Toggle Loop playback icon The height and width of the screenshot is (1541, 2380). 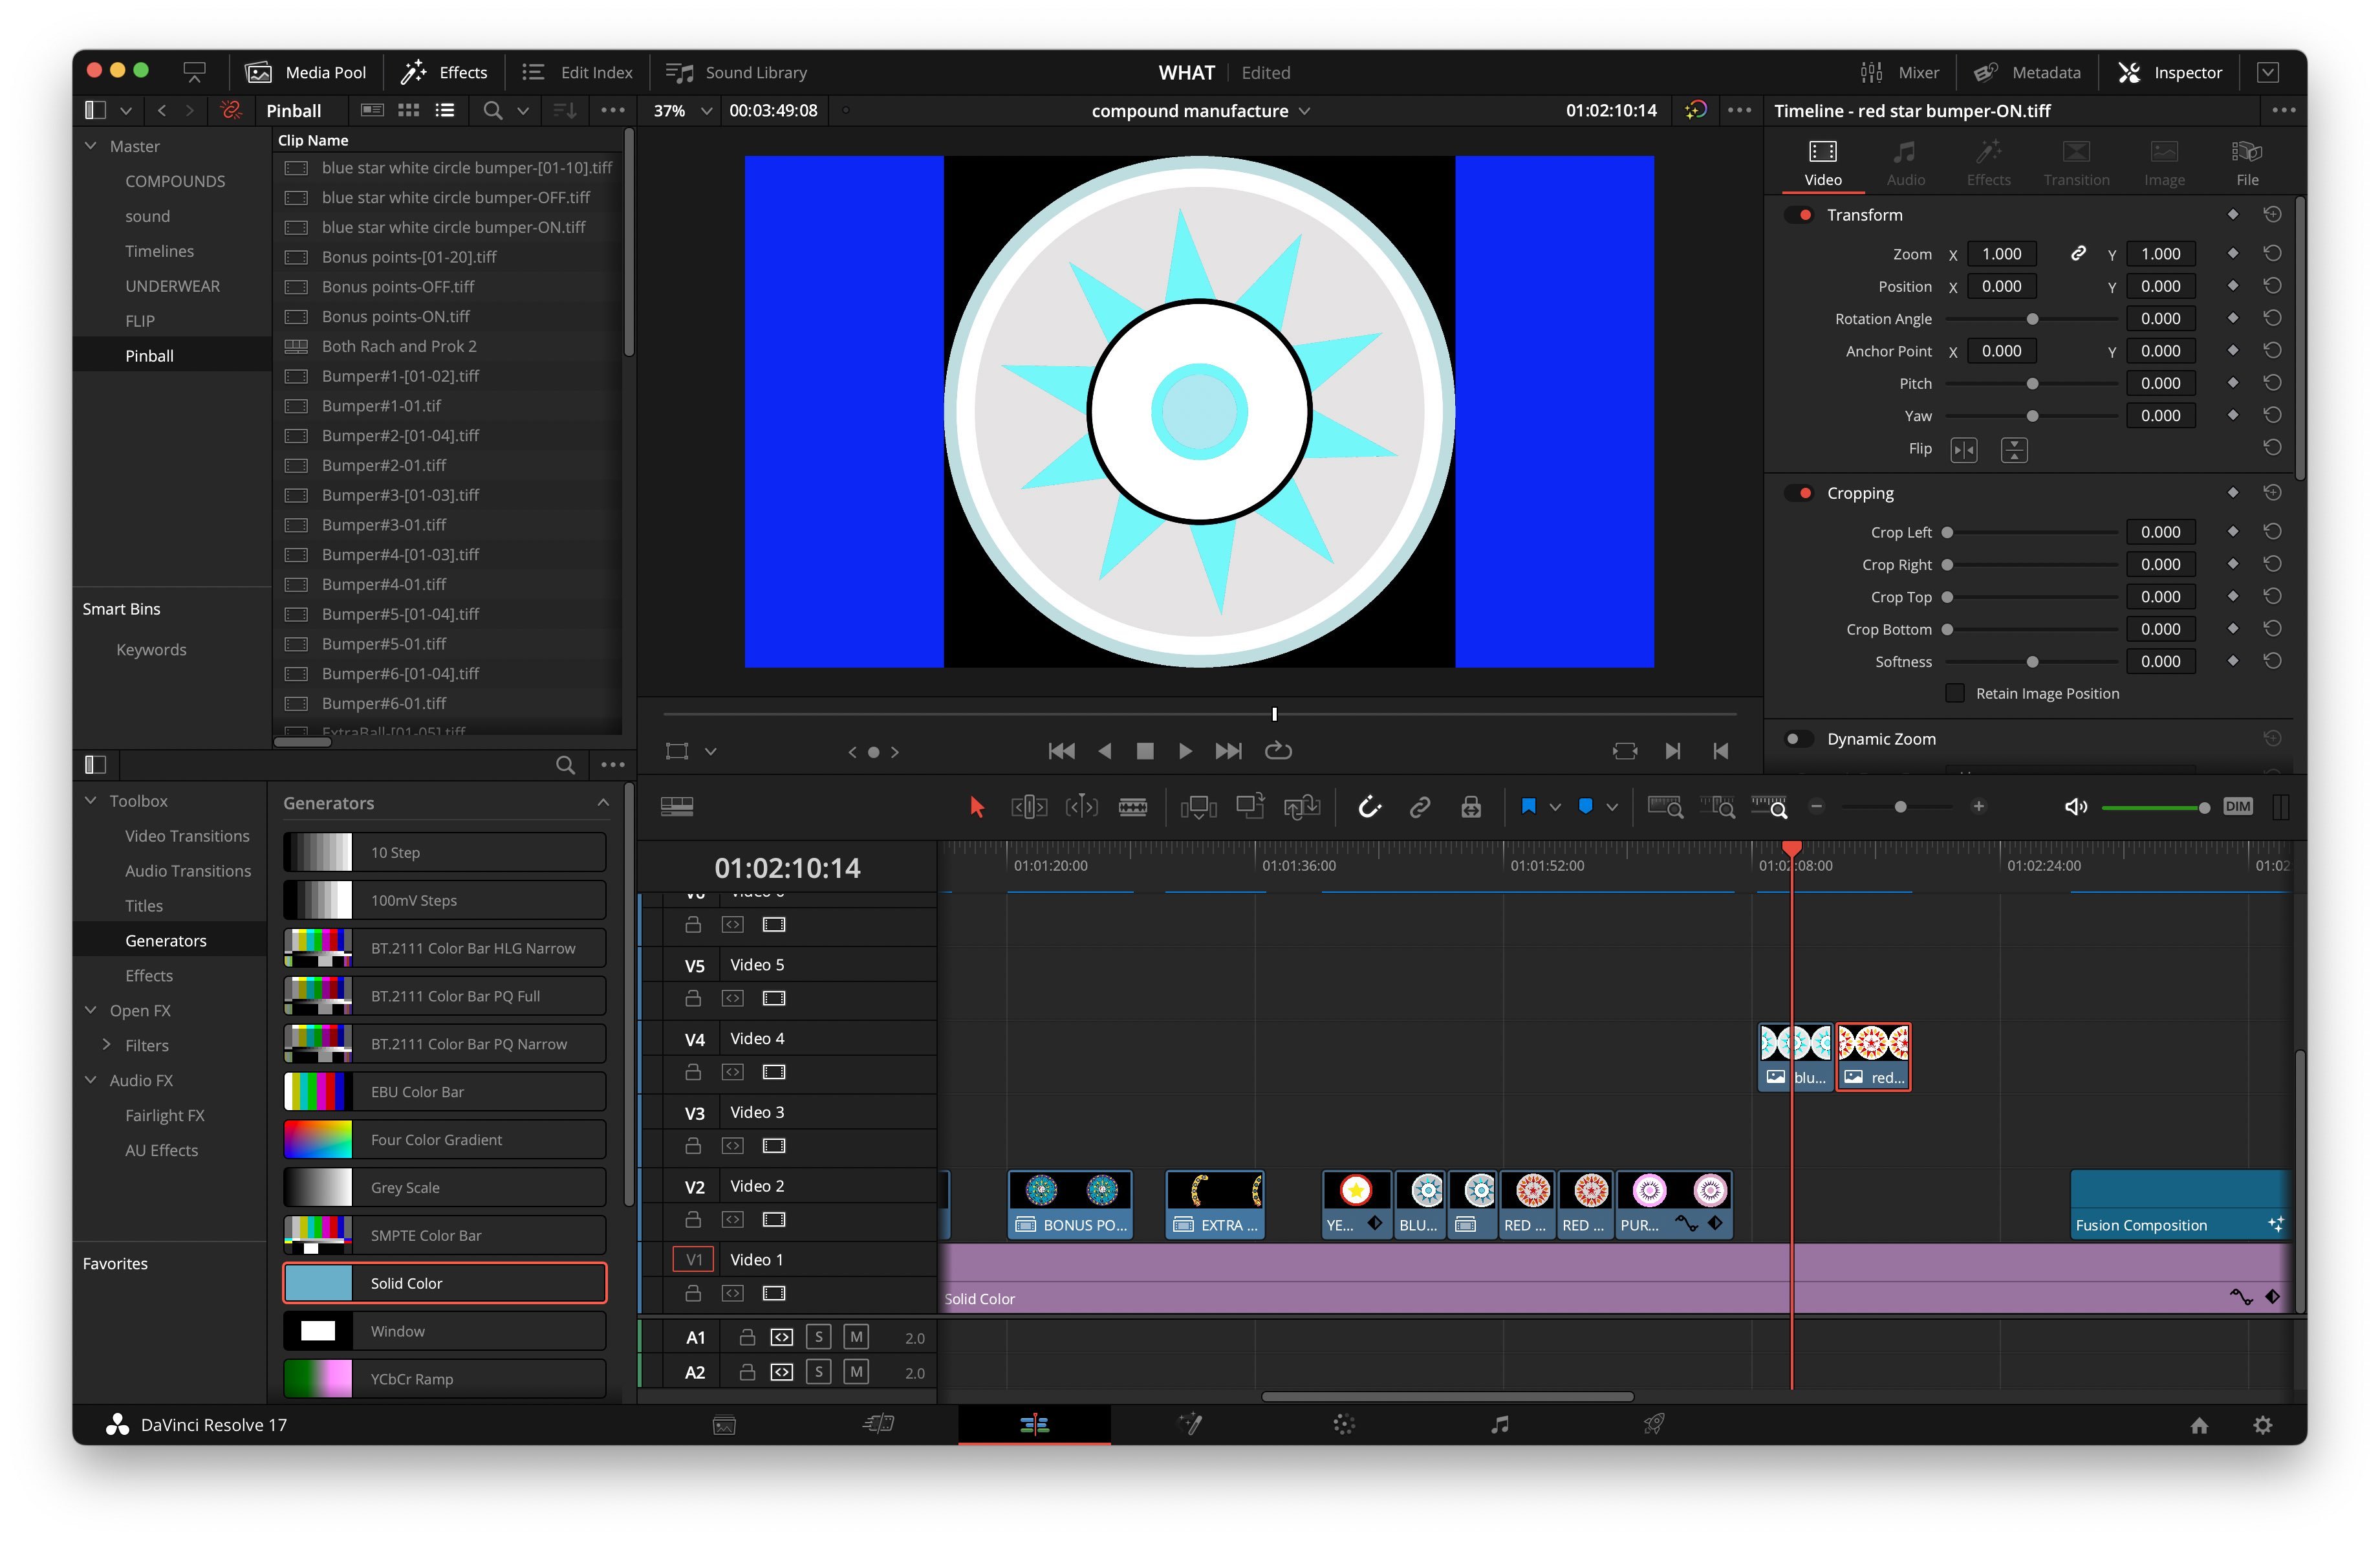click(1278, 751)
